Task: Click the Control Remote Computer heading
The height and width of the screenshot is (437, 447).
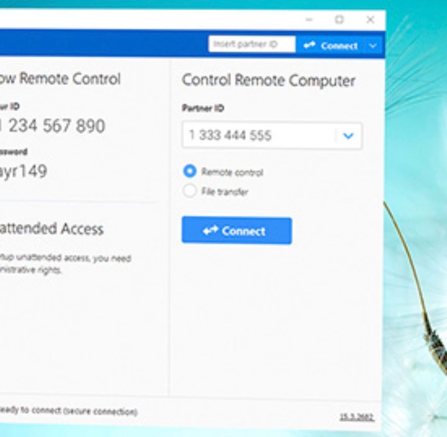Action: [268, 81]
